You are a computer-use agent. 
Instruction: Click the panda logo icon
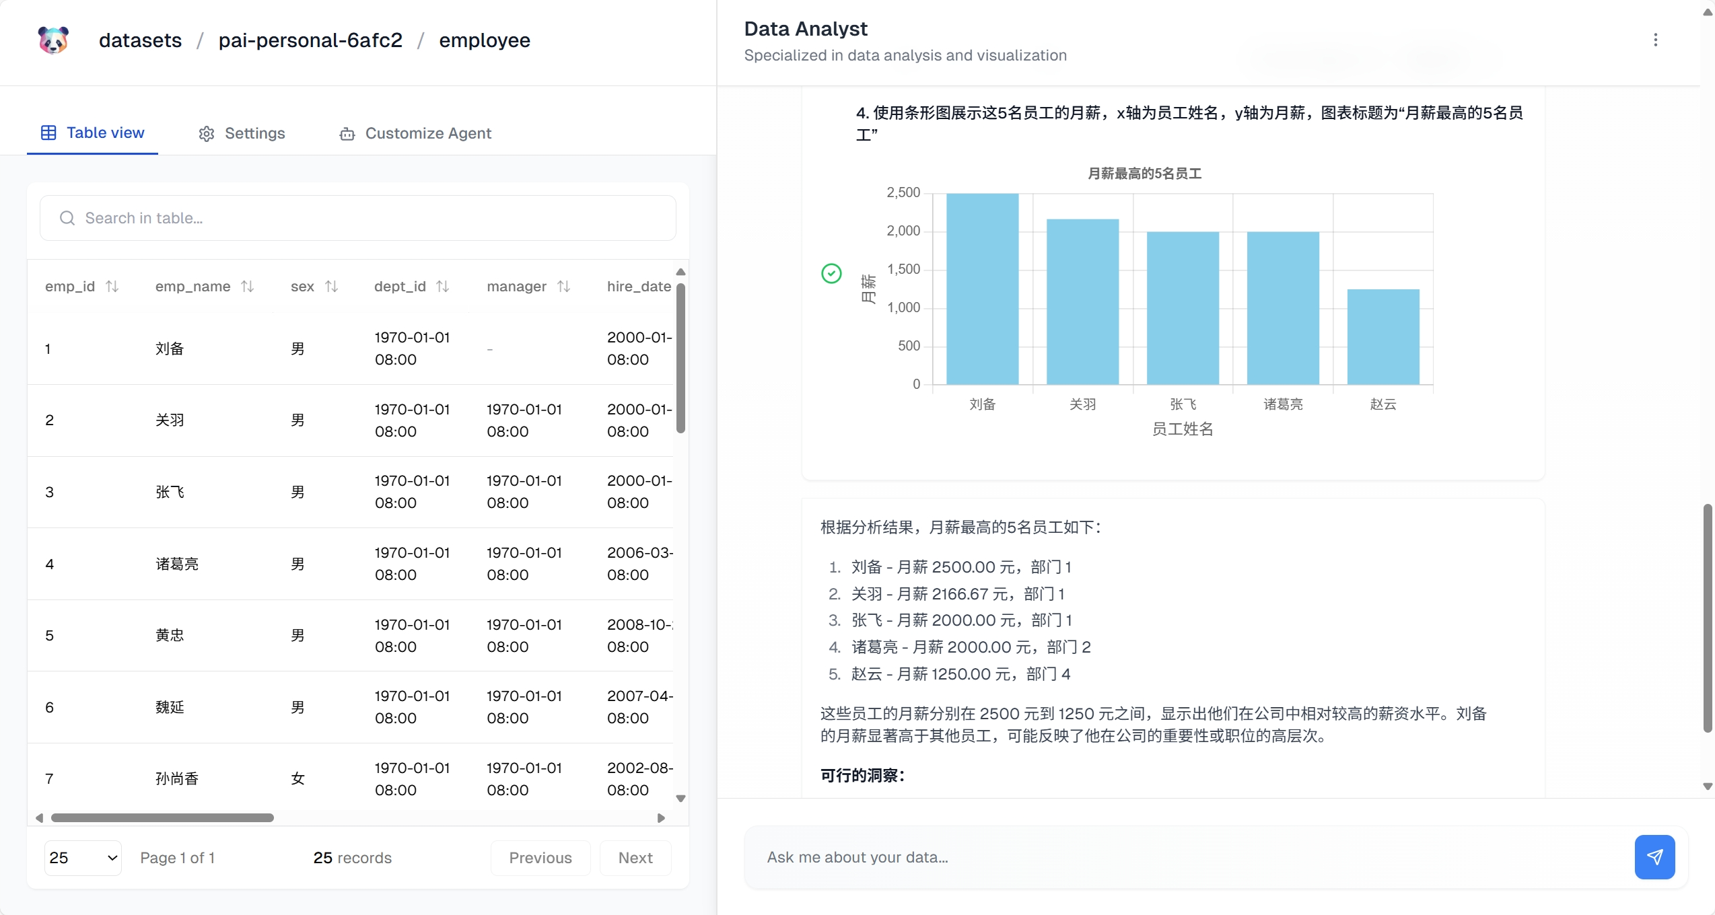click(53, 40)
